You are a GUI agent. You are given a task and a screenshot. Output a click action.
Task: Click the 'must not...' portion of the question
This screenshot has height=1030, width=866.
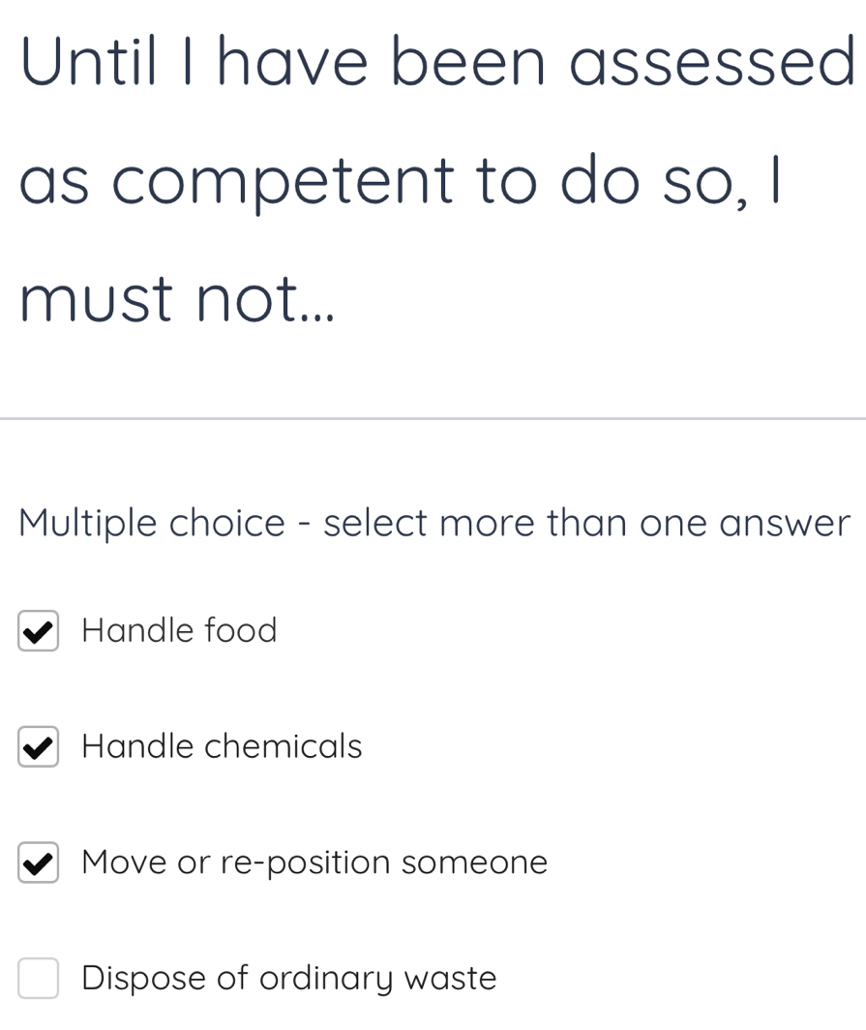point(177,300)
